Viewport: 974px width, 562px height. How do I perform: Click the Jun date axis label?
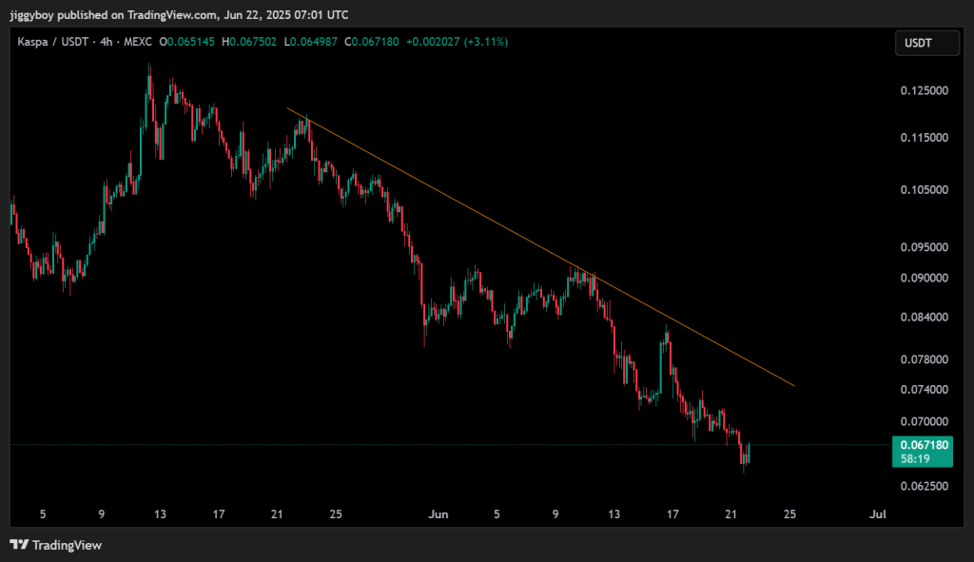click(438, 514)
